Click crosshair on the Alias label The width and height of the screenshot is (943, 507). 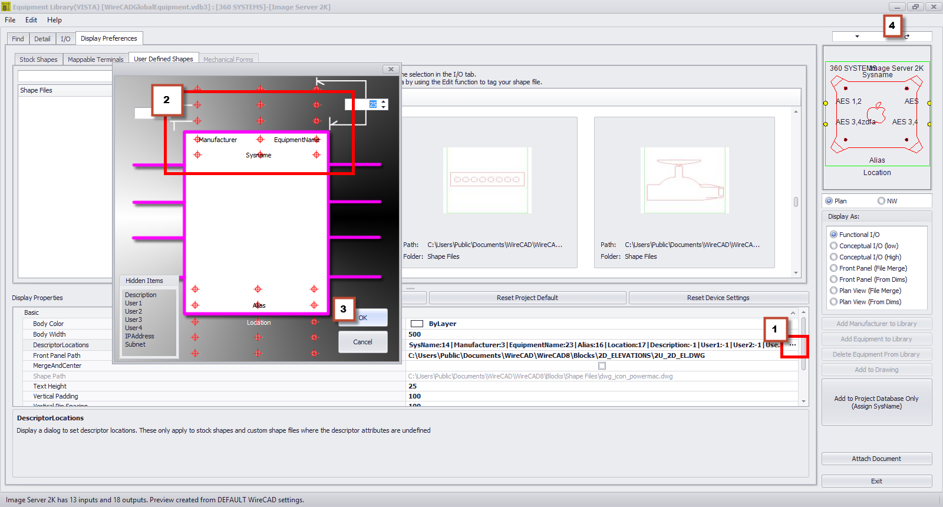pos(258,305)
